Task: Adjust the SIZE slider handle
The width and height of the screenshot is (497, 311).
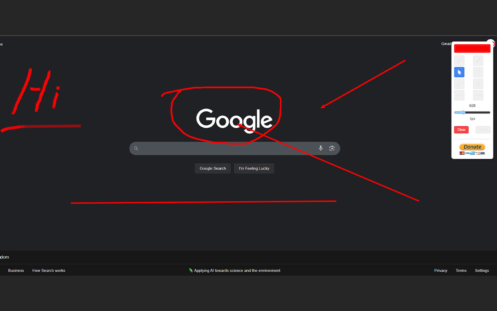Action: (463, 112)
